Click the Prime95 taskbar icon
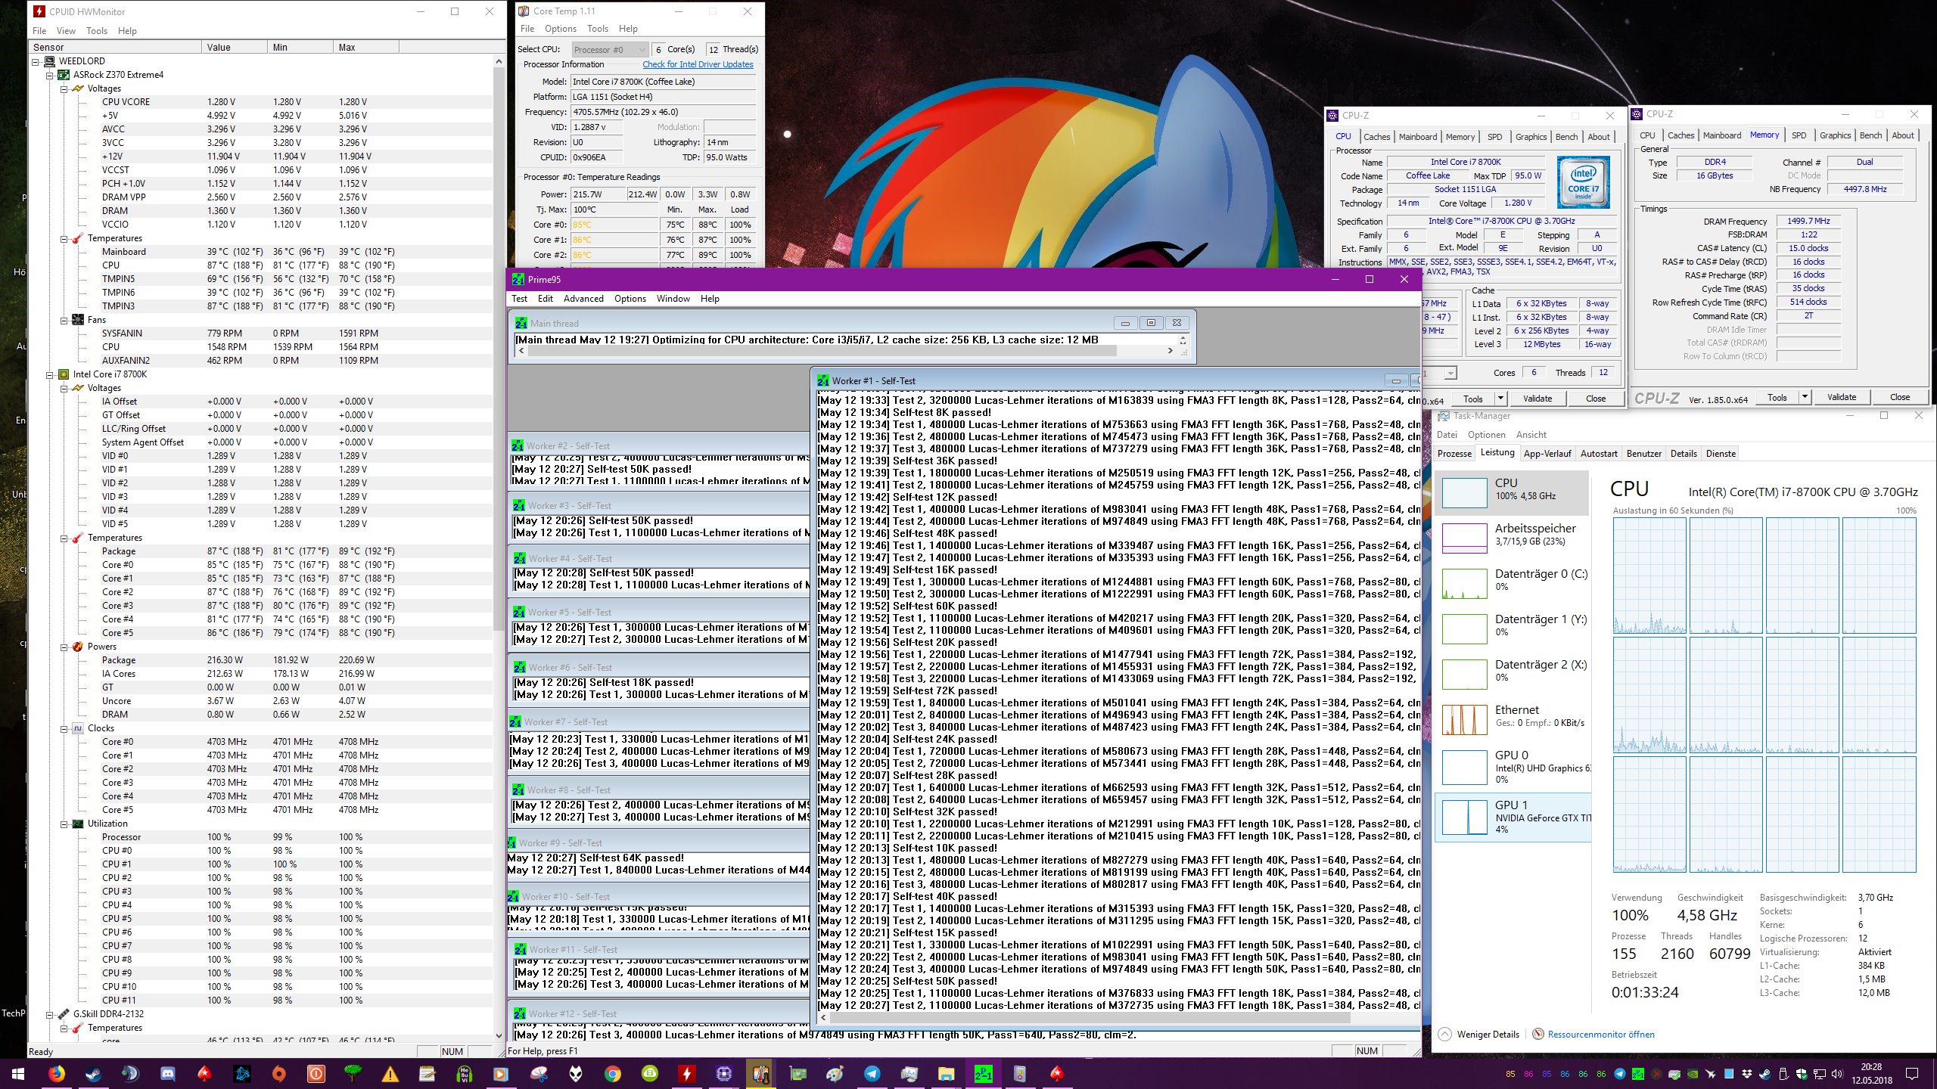Screen dimensions: 1937x1089 click(x=983, y=1073)
